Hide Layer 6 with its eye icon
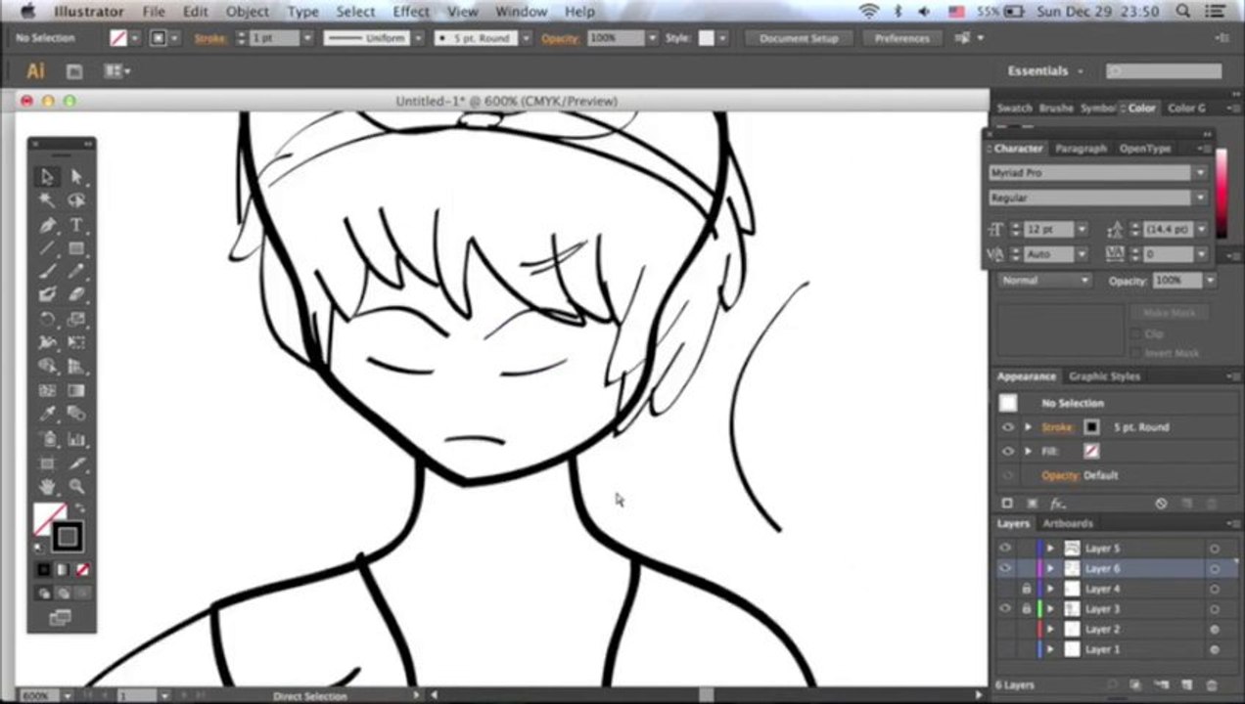 pyautogui.click(x=1005, y=568)
